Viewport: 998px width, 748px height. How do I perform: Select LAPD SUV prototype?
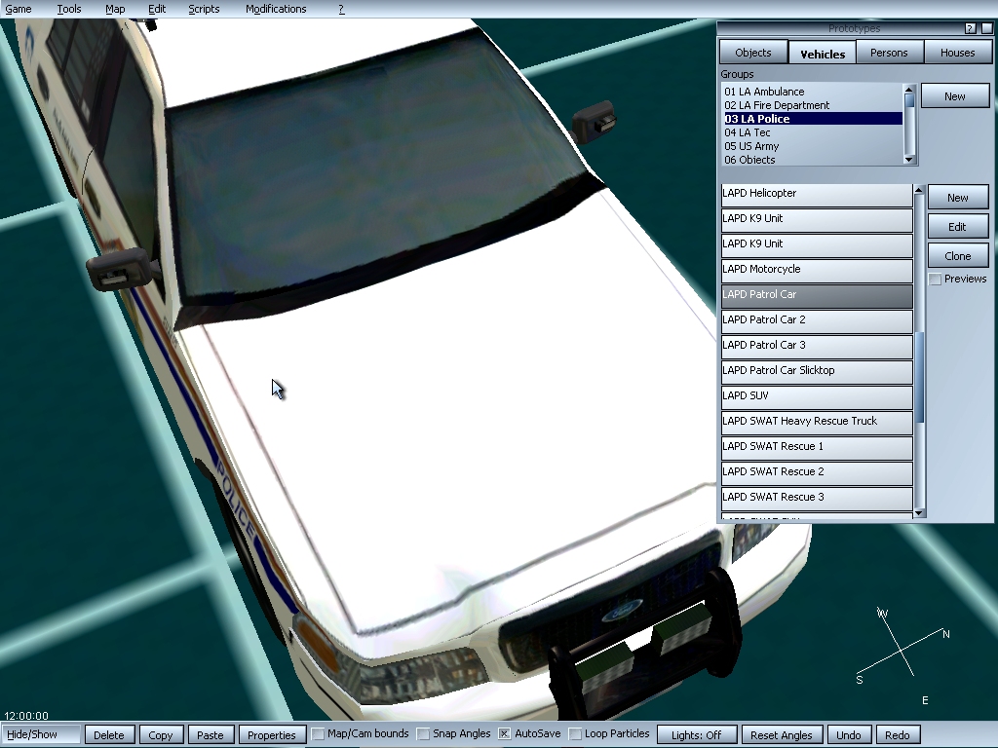817,397
